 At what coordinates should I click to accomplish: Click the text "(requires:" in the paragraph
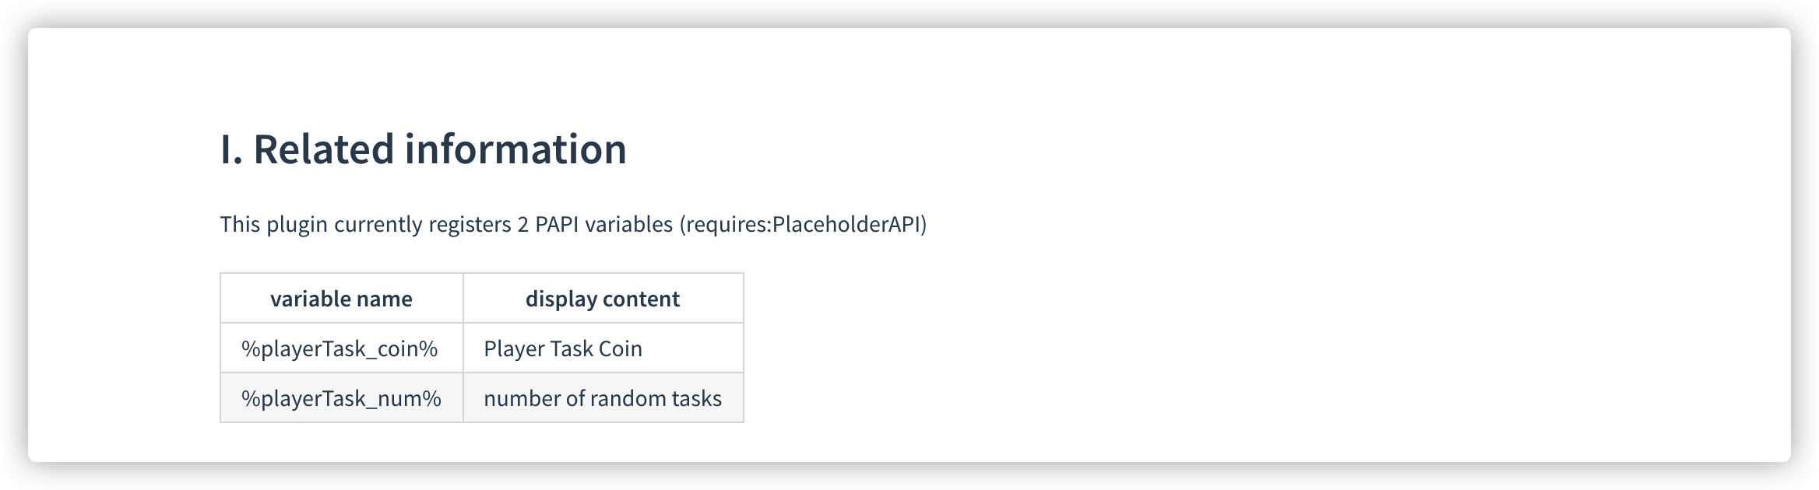click(725, 225)
